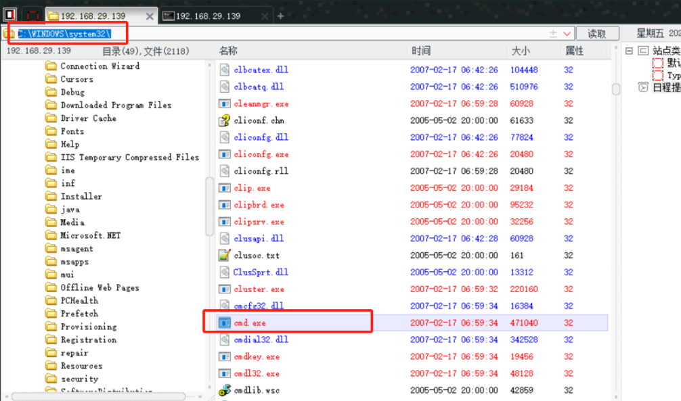Click the home icon tab at top left
The height and width of the screenshot is (401, 681).
(10, 15)
